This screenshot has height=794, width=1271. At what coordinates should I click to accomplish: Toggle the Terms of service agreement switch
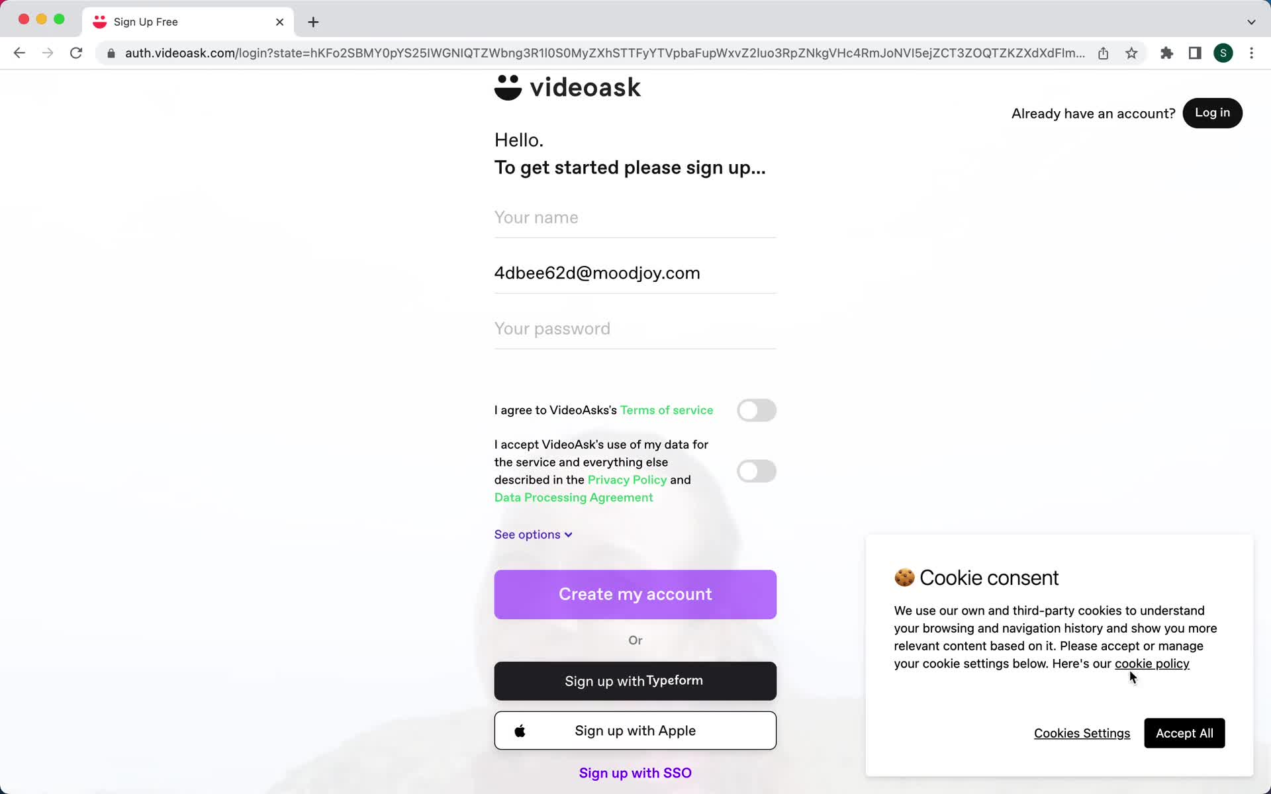(x=756, y=410)
